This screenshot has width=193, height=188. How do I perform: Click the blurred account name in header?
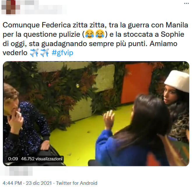pyautogui.click(x=43, y=7)
